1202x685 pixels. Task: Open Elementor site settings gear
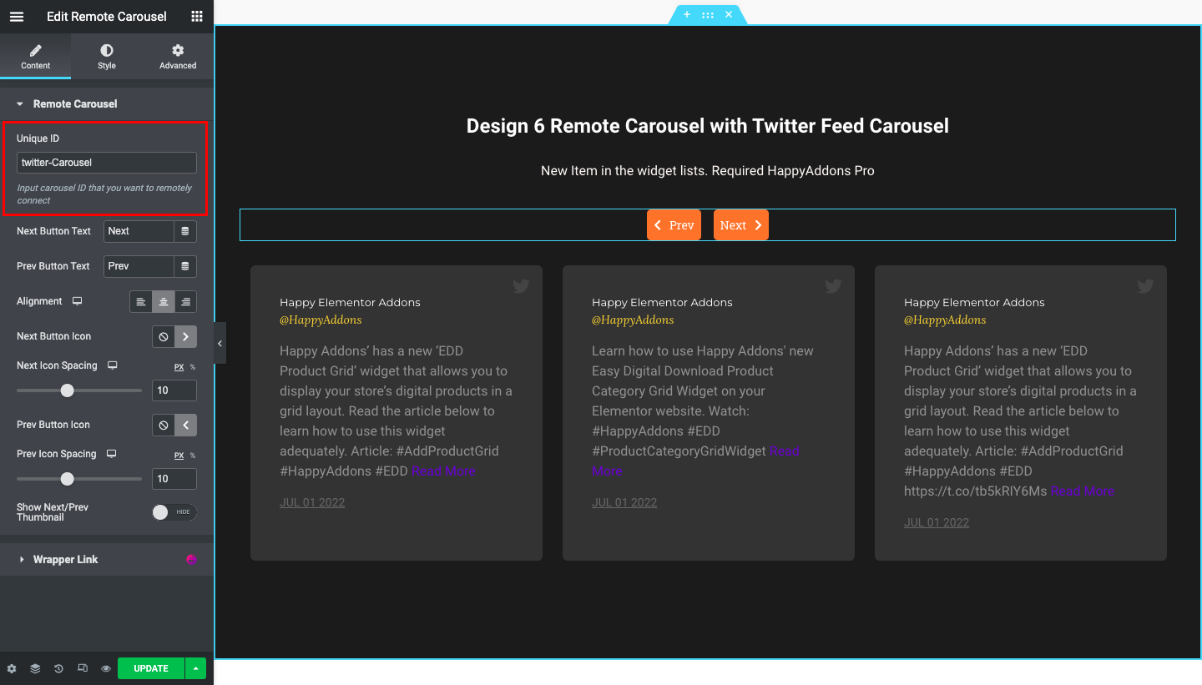(x=11, y=668)
